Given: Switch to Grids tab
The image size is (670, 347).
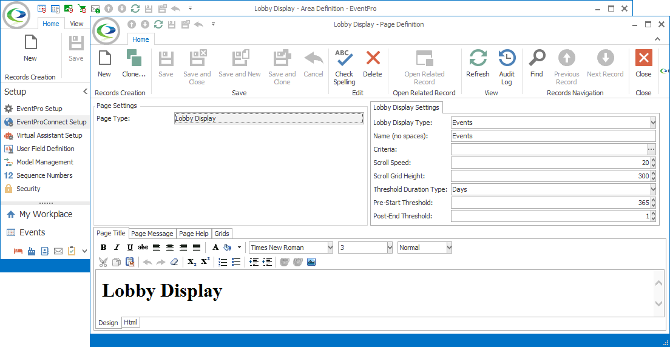Looking at the screenshot, I should pyautogui.click(x=222, y=234).
